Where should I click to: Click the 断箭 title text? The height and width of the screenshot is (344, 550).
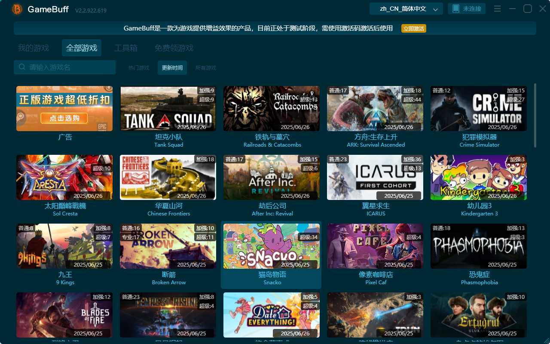pos(168,275)
